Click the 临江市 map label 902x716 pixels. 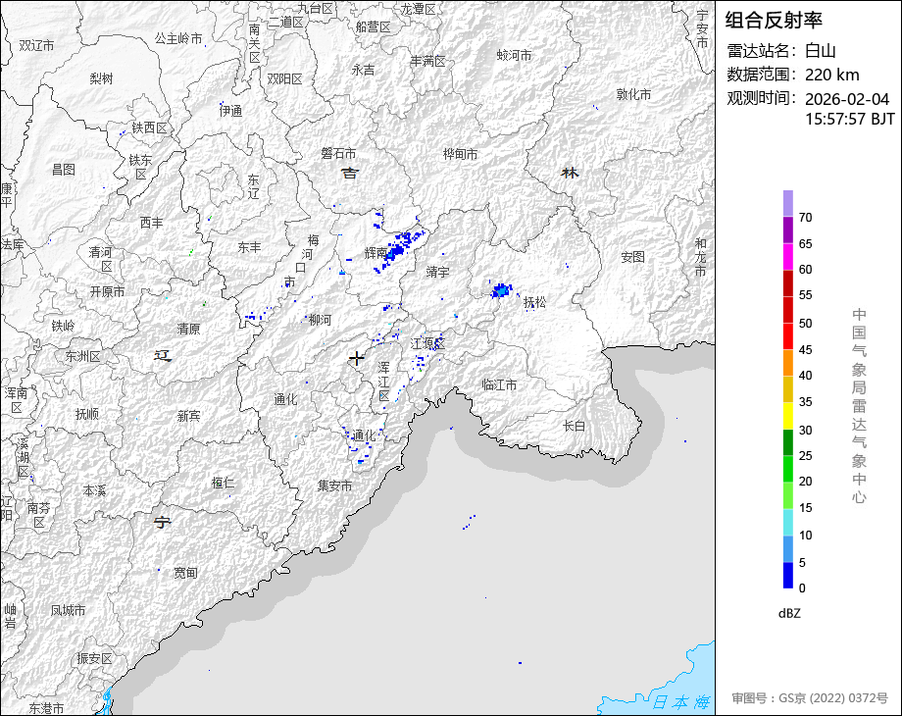click(499, 384)
